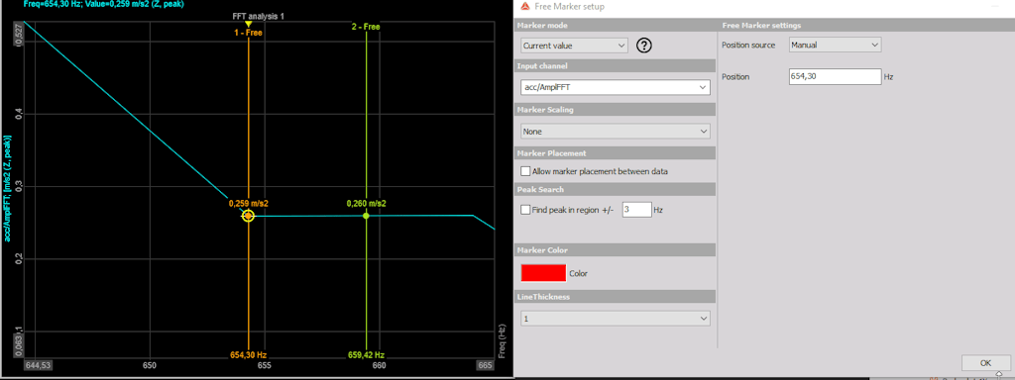Click the 654,30 Hz marker frequency label
1015x380 pixels.
(x=249, y=355)
